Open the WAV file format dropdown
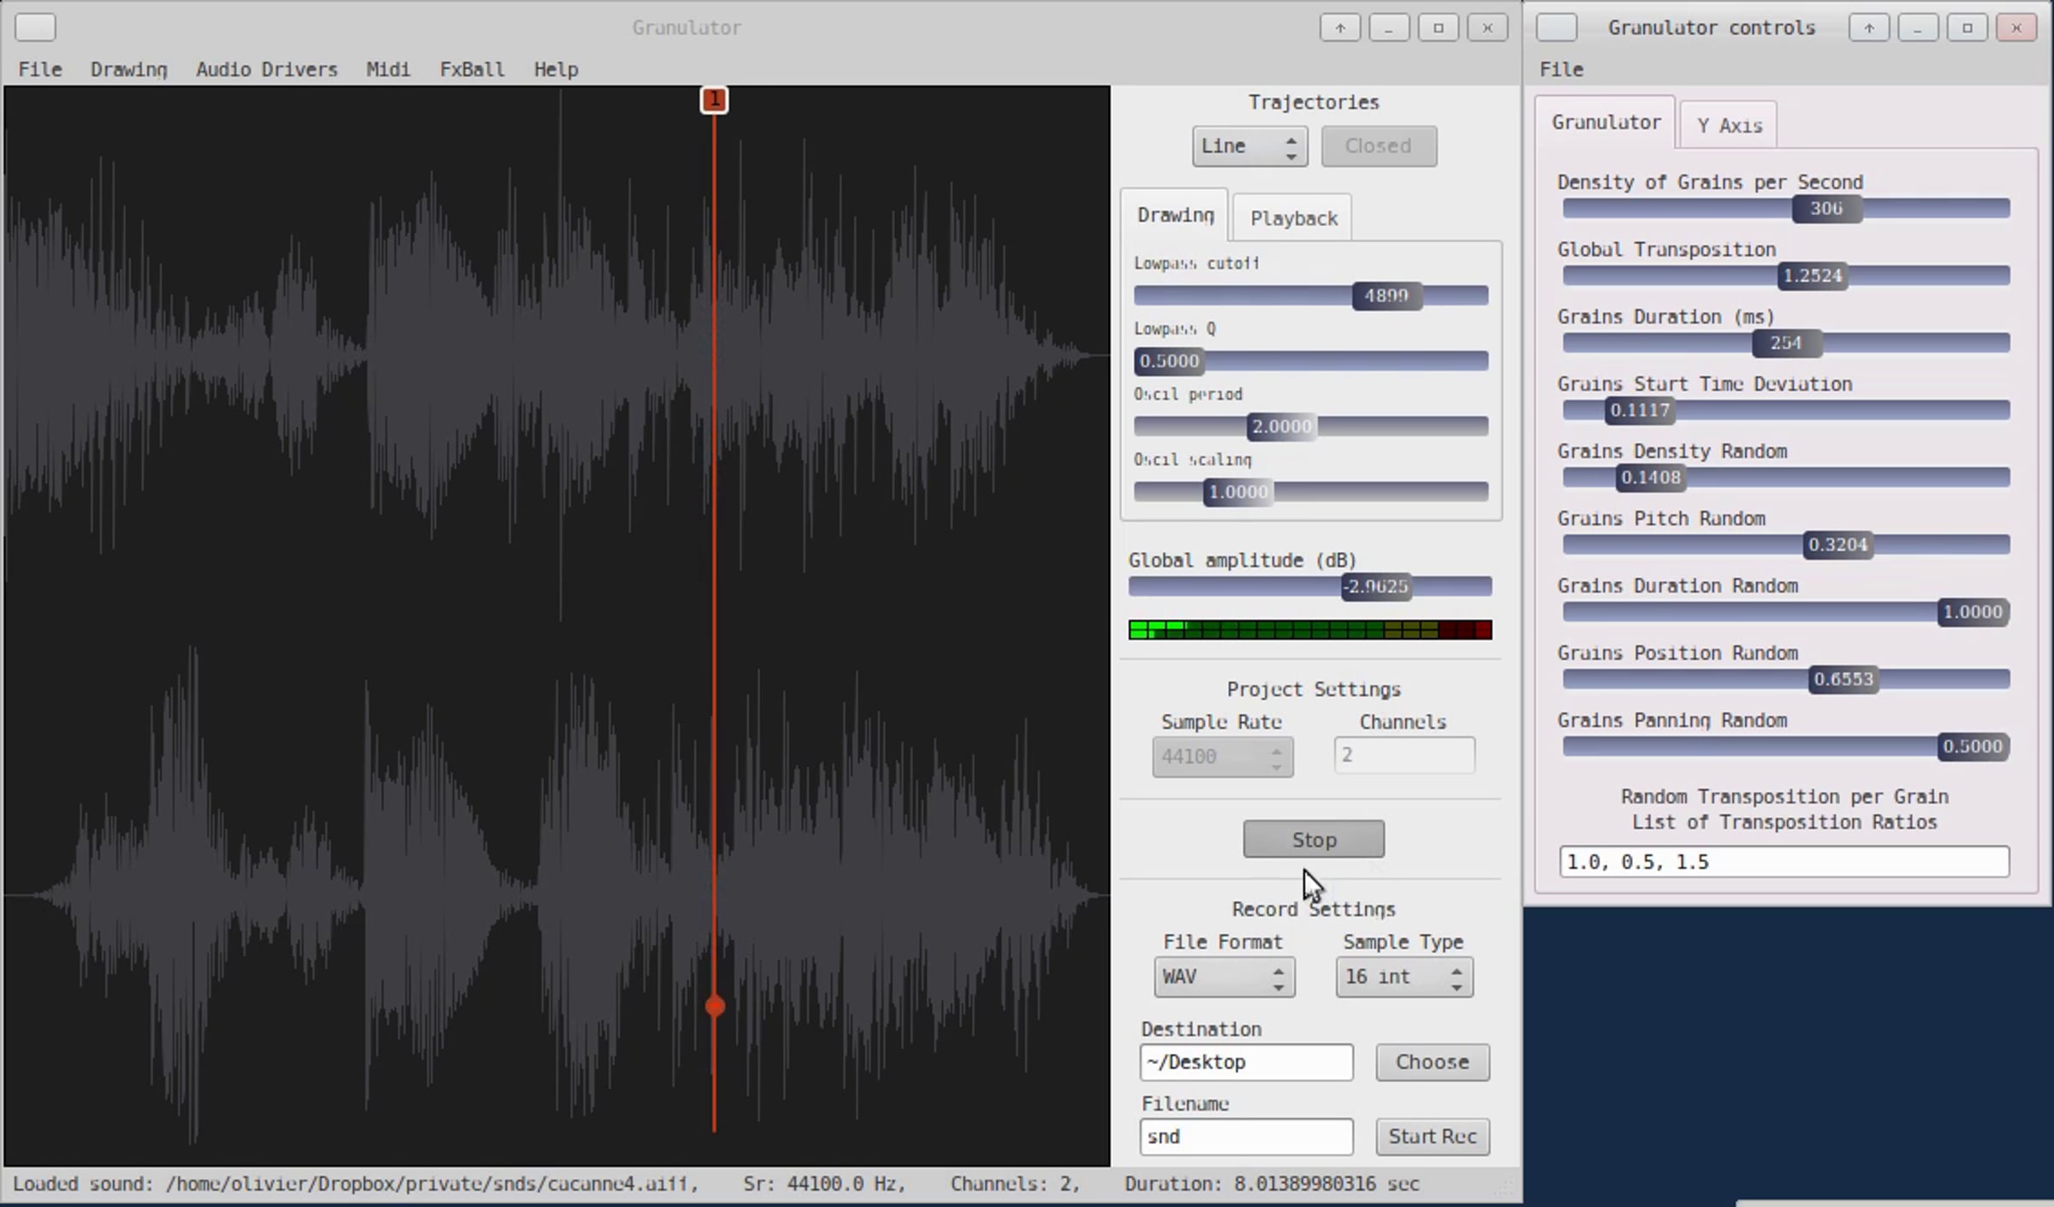The image size is (2054, 1207). pyautogui.click(x=1224, y=977)
